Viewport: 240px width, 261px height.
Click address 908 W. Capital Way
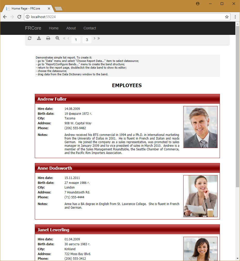click(x=78, y=123)
